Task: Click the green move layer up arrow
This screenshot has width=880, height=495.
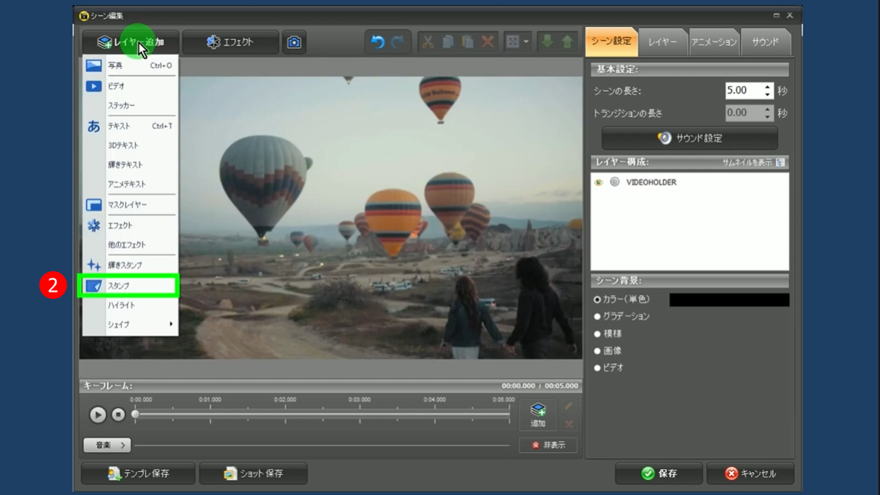Action: [x=567, y=42]
